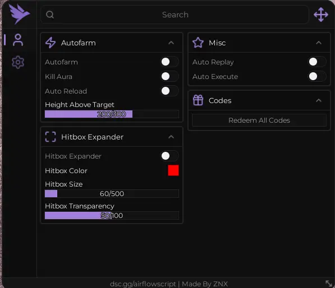Click the Codes section header title

pos(220,100)
